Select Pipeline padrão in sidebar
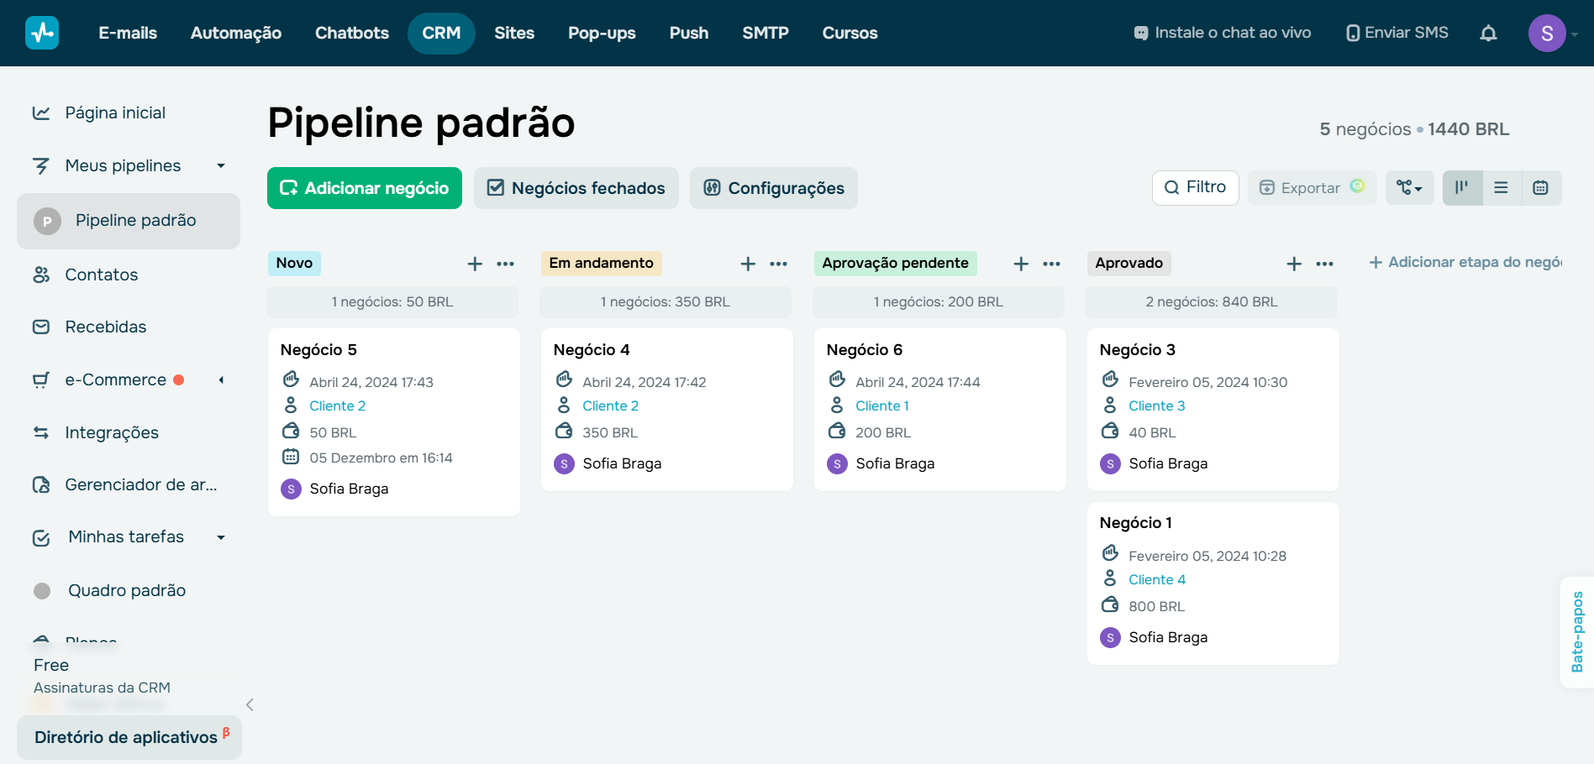Viewport: 1594px width, 764px height. (129, 221)
